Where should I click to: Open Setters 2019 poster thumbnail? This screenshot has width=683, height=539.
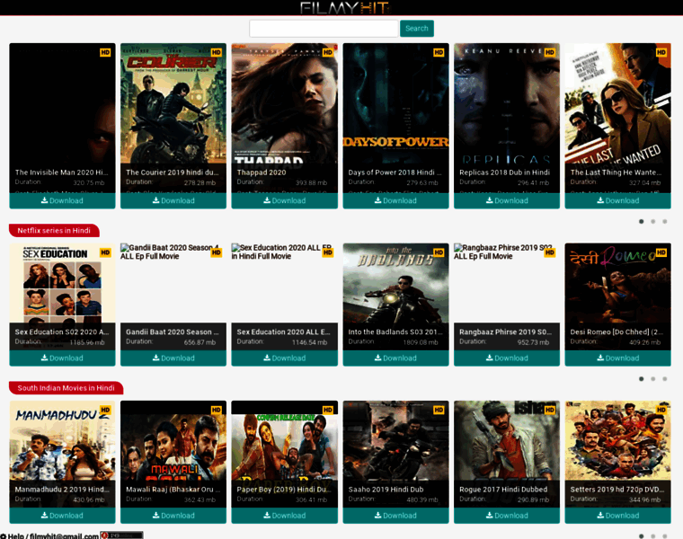point(617,440)
